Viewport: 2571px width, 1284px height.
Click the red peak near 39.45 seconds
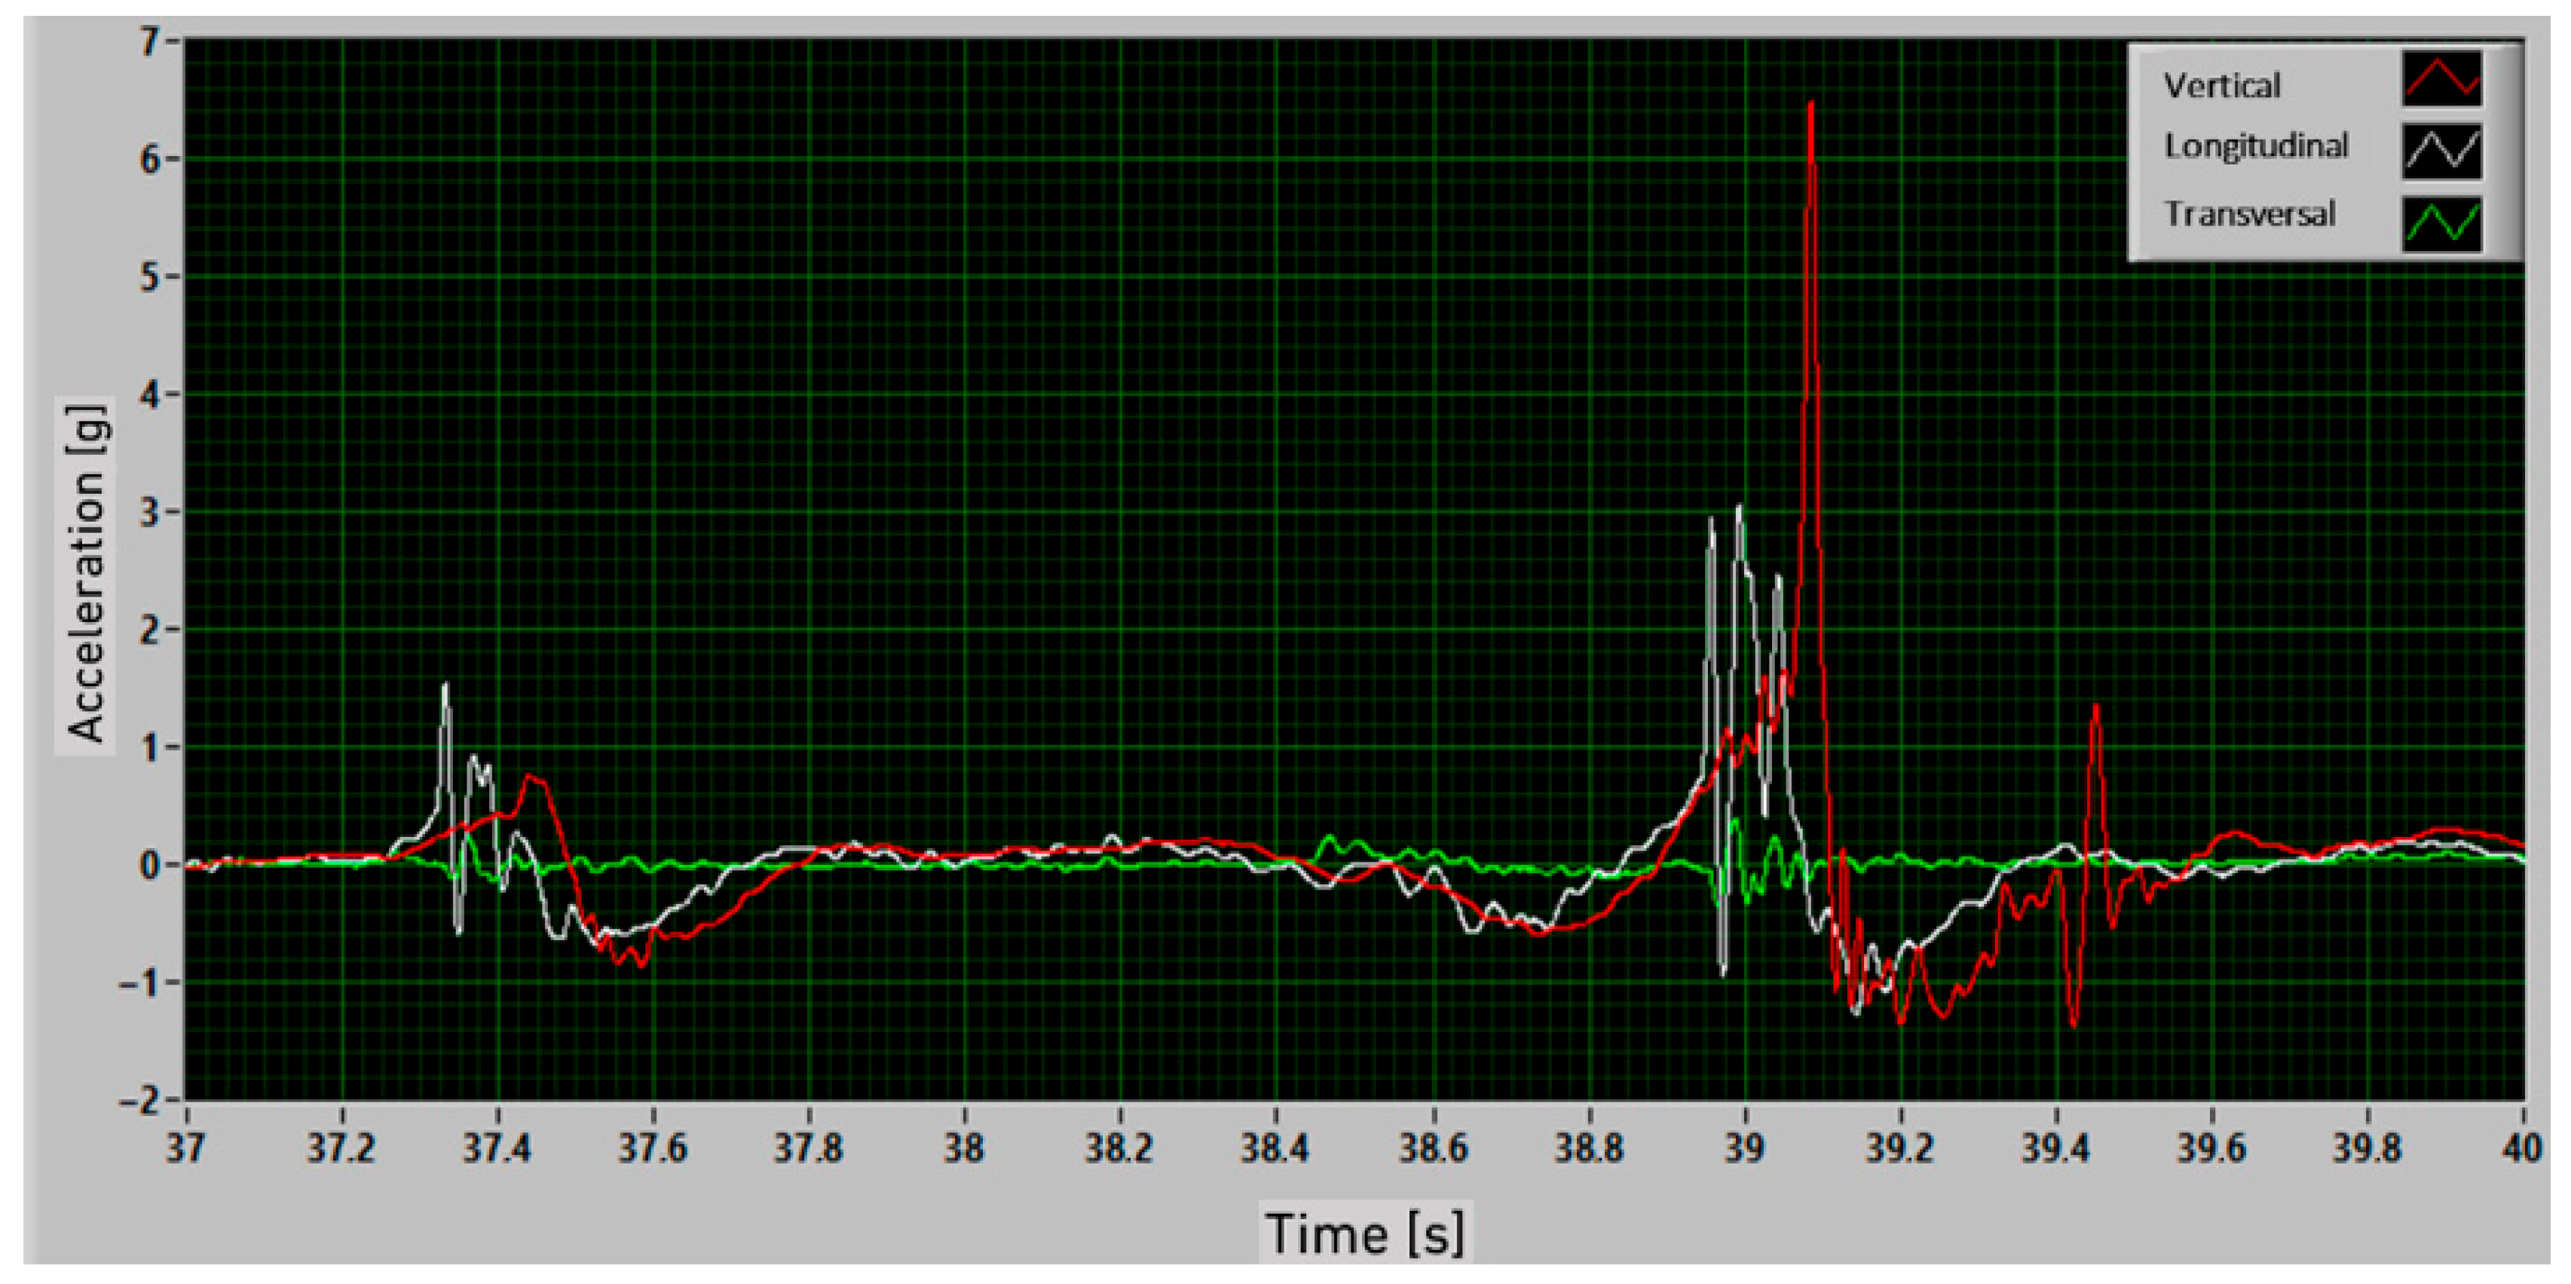coord(2095,709)
